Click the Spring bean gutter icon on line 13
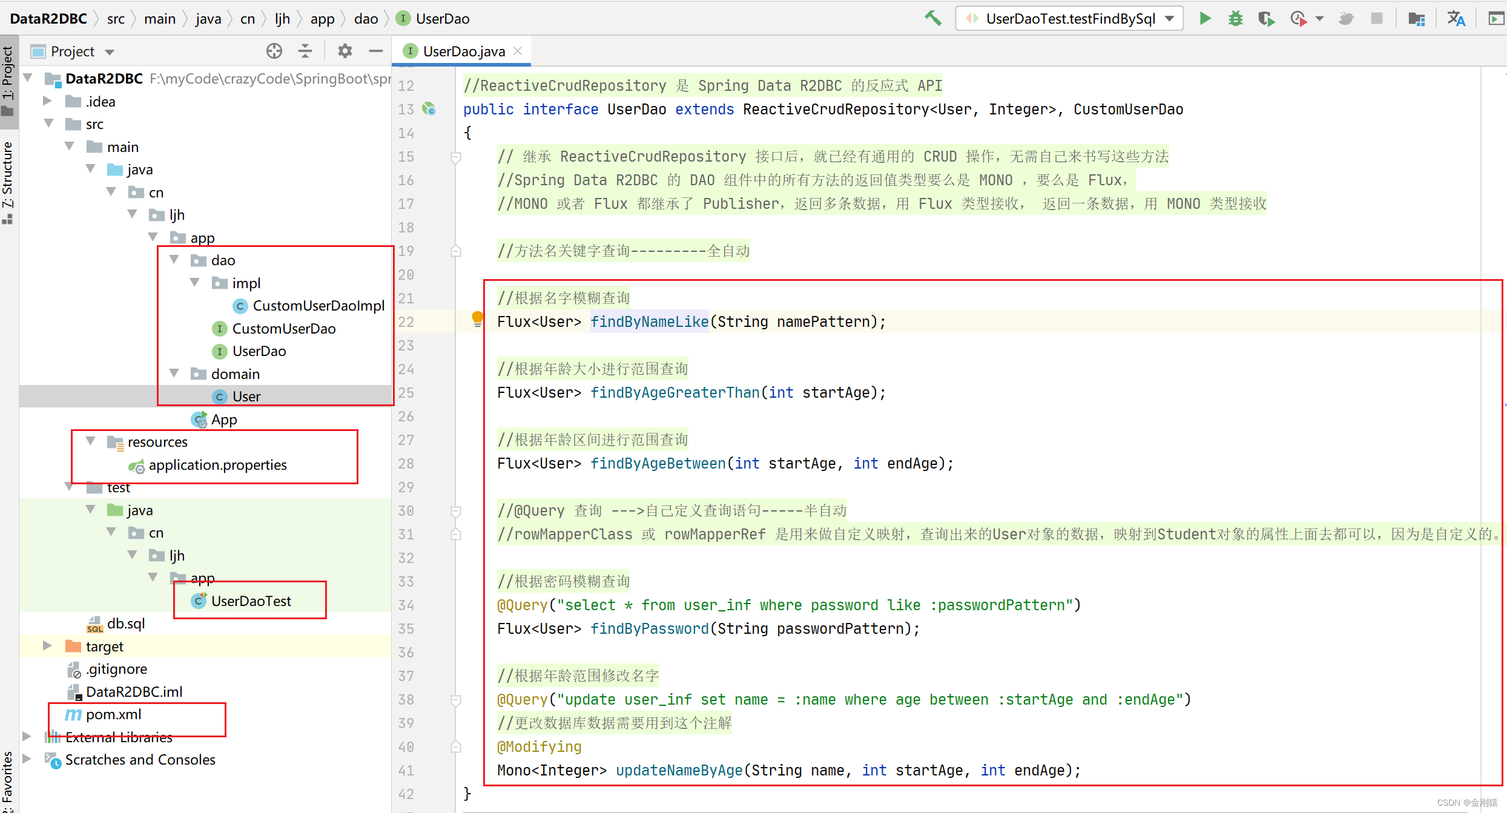This screenshot has width=1507, height=813. 429,110
